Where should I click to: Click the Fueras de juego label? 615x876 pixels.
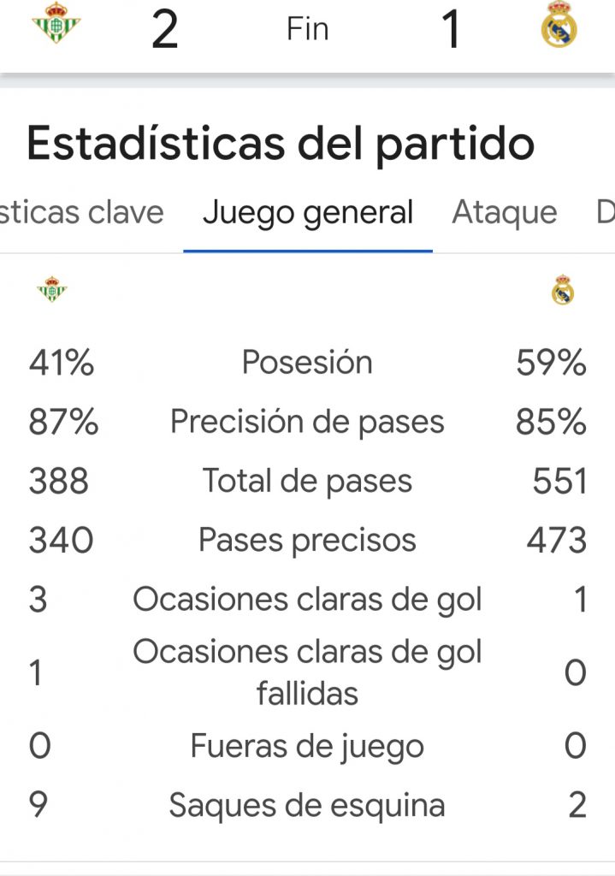coord(307,746)
